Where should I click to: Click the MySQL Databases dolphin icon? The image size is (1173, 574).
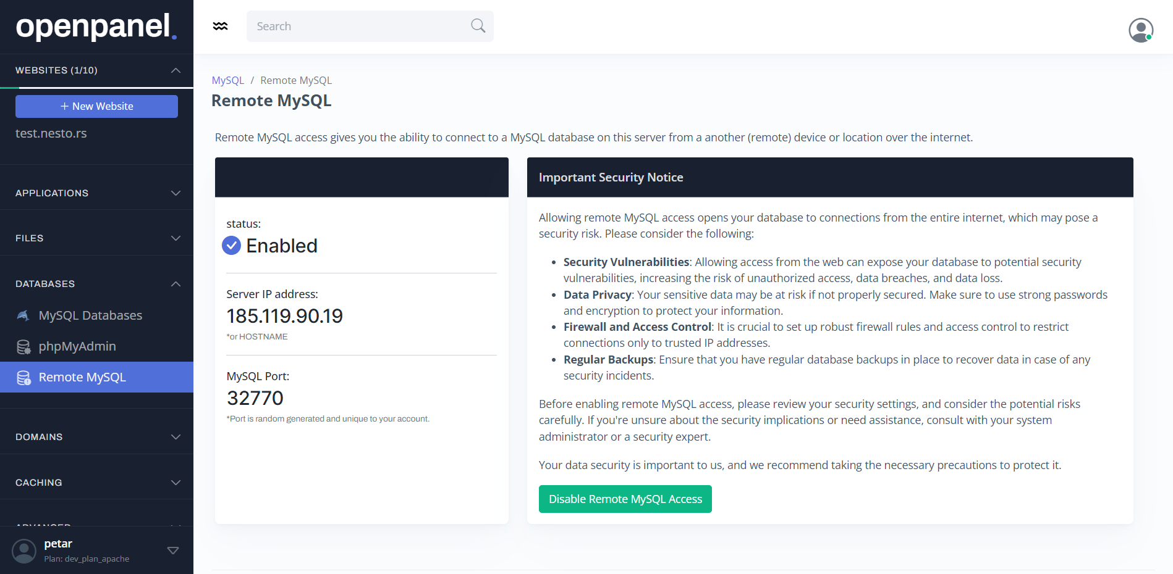point(23,315)
